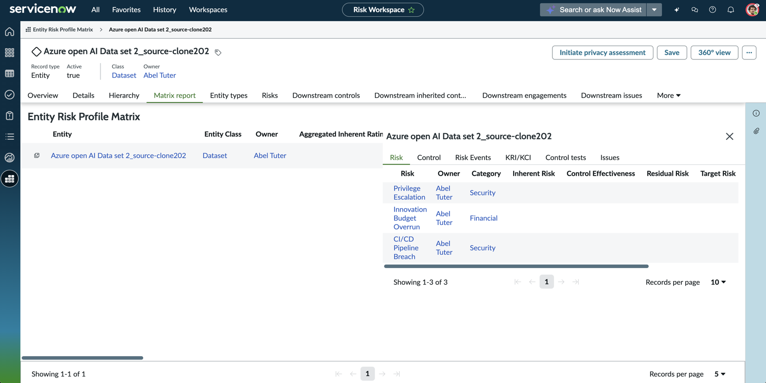Screen dimensions: 766x383
Task: Open the CI/CD Pipeline Breach risk
Action: (x=406, y=248)
